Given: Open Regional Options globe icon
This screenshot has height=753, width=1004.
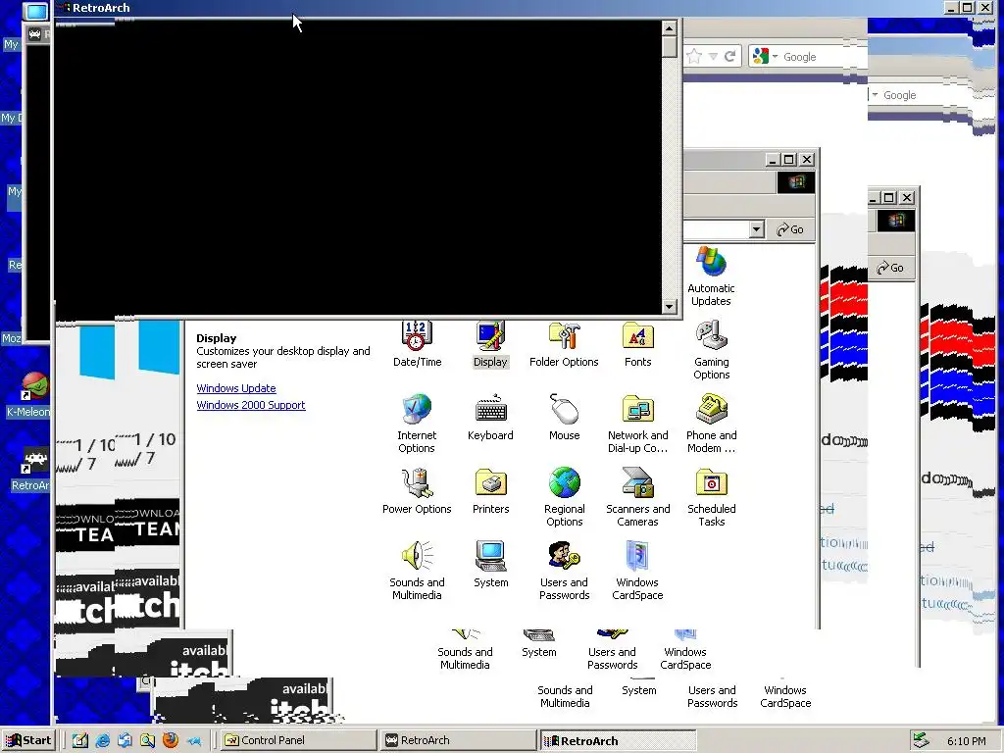Looking at the screenshot, I should click(564, 497).
